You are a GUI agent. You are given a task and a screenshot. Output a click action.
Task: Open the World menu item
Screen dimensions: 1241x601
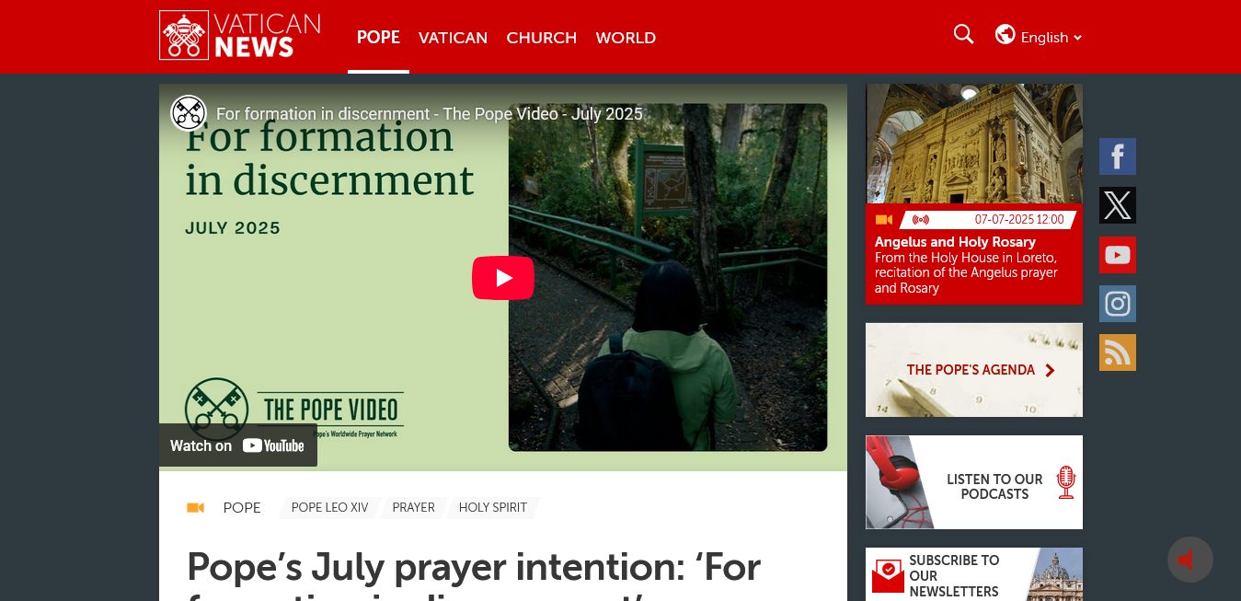point(626,38)
